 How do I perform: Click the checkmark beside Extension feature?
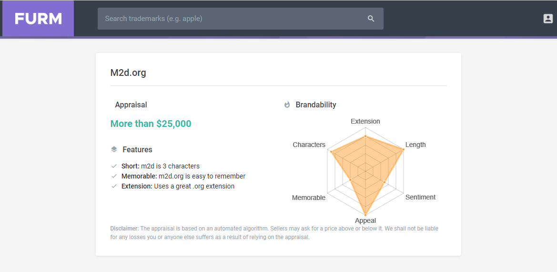[114, 186]
